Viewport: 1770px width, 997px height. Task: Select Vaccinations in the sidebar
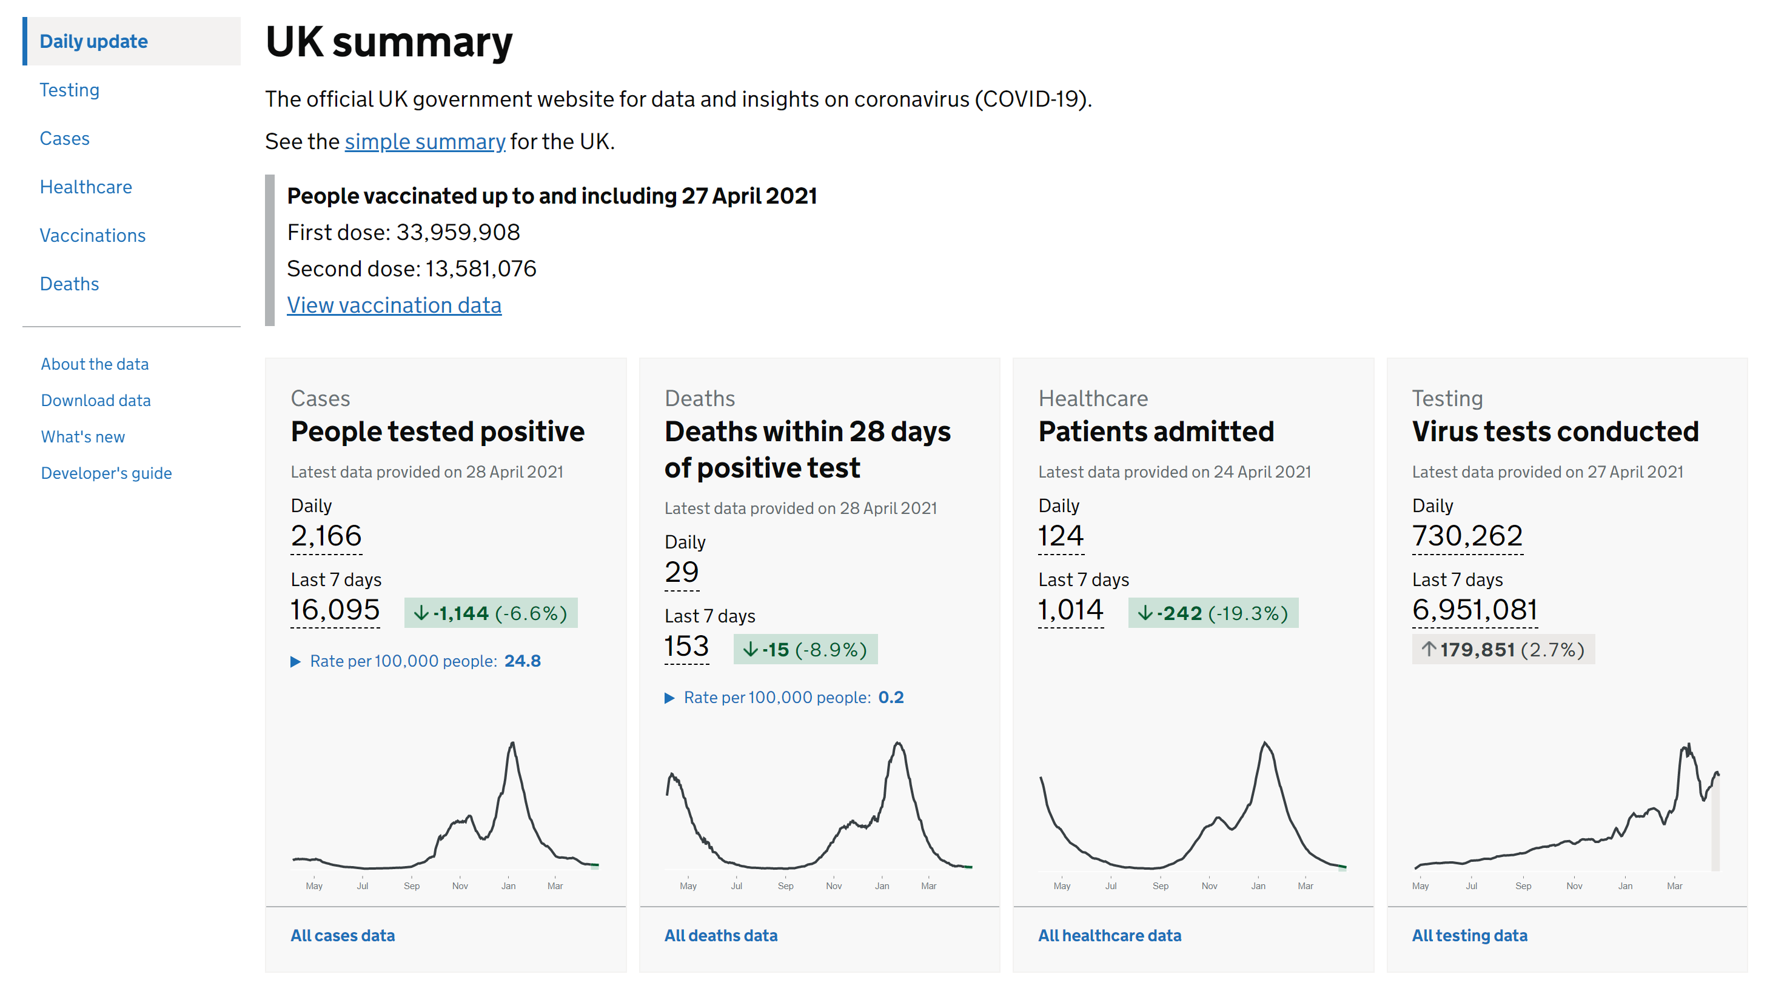point(93,236)
